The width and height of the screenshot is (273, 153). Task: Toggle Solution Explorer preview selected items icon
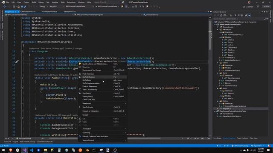pos(249,15)
